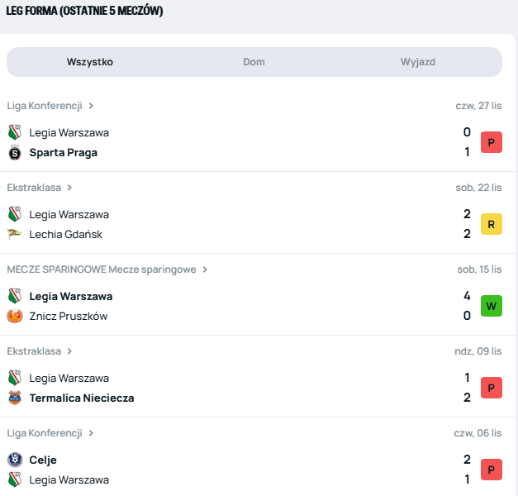Open Ekstraklasa chevron above Lechia match
This screenshot has width=518, height=496.
click(69, 188)
